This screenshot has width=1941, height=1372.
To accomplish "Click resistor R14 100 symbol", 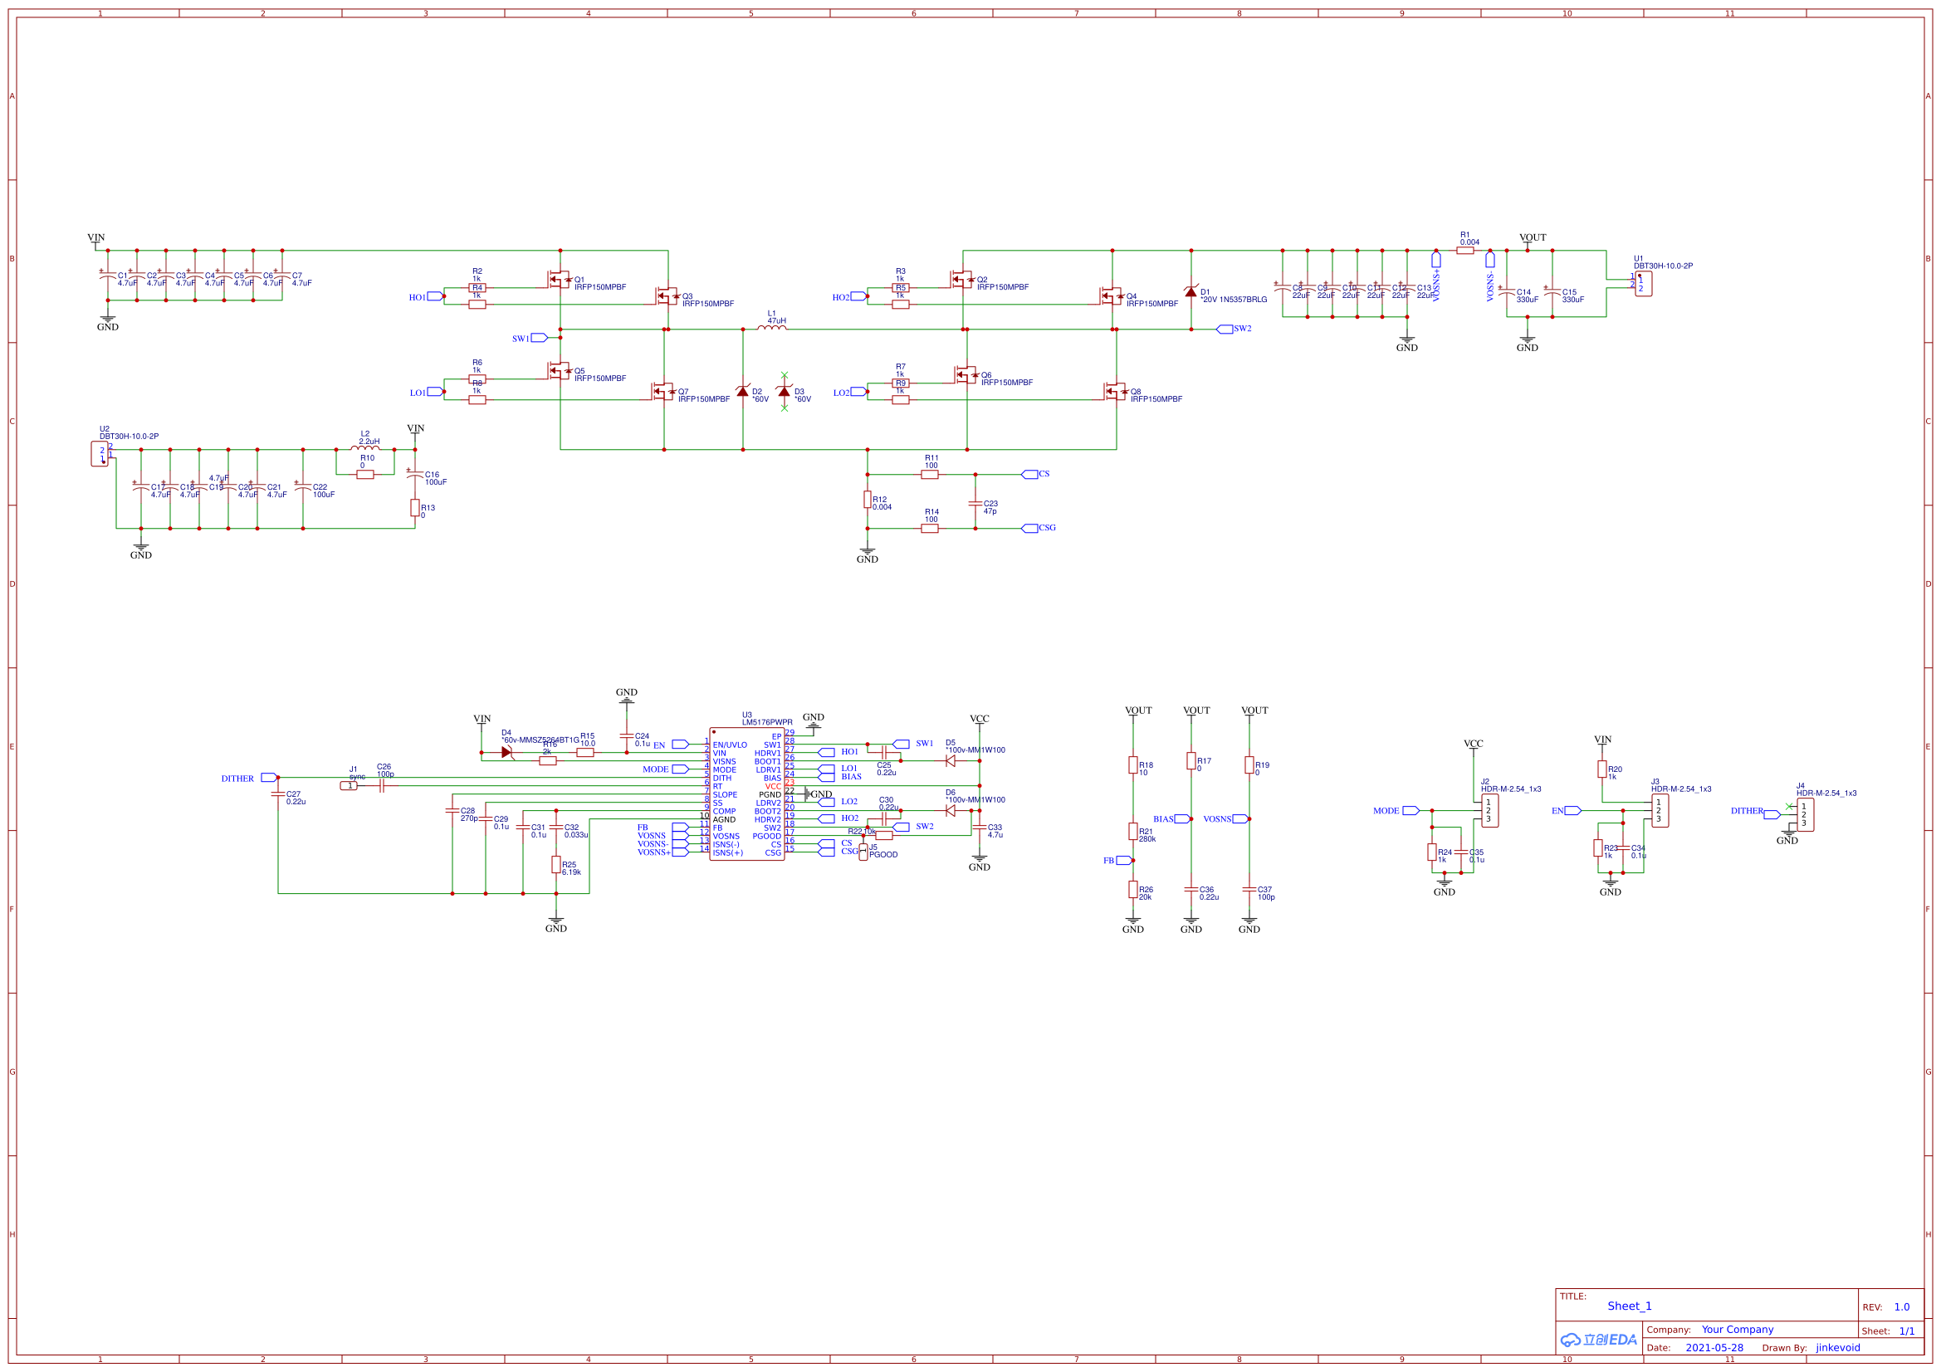I will 930,529.
